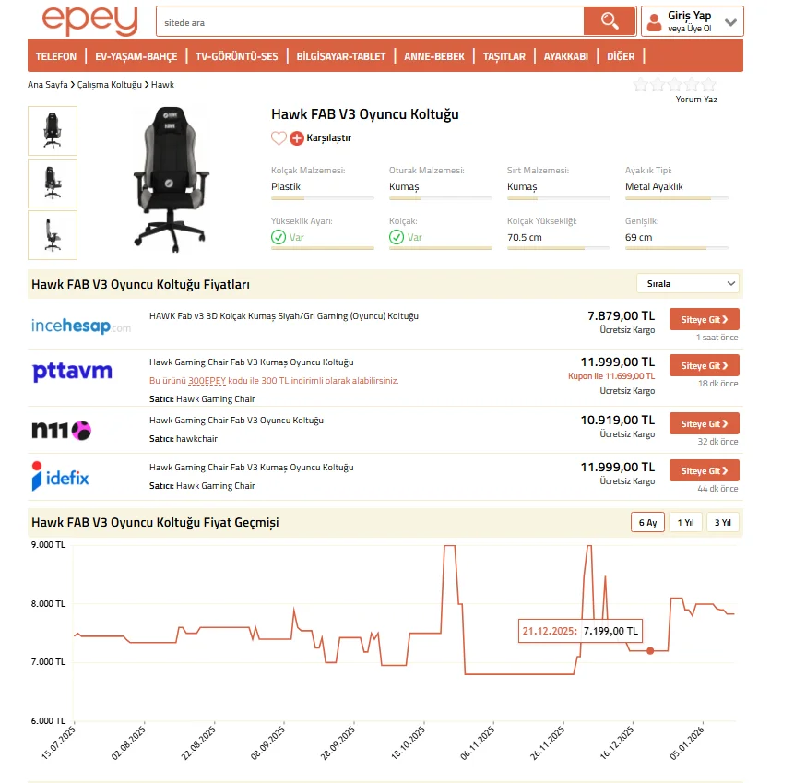This screenshot has height=783, width=806.
Task: Click the Kolçak Malzemesi rating bar
Action: tap(322, 198)
